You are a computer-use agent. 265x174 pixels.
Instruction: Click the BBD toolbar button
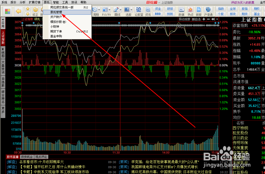click(158, 14)
